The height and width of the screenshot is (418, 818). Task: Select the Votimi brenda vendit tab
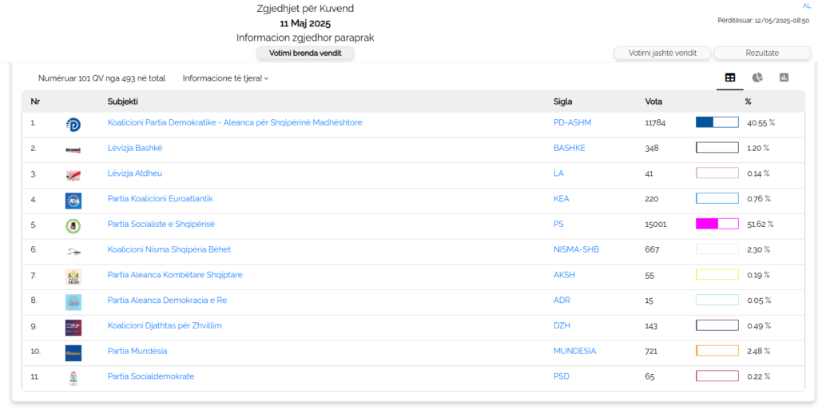[x=305, y=53]
